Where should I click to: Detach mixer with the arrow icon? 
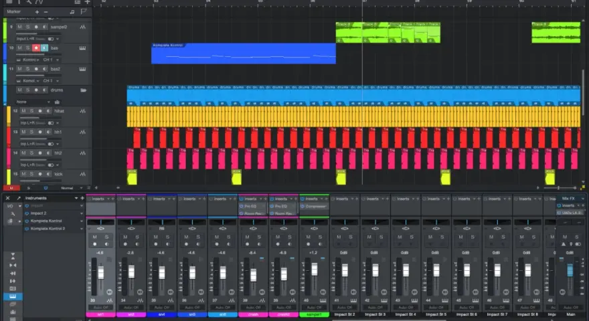[18, 198]
